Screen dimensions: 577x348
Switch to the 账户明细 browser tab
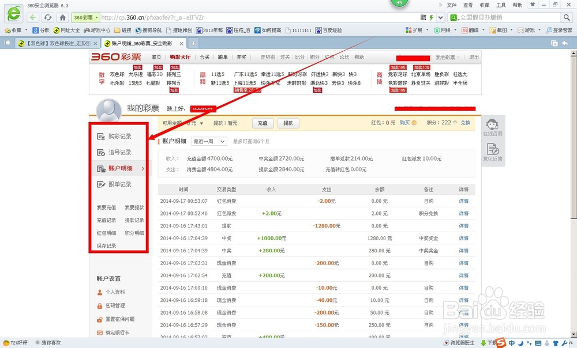144,43
